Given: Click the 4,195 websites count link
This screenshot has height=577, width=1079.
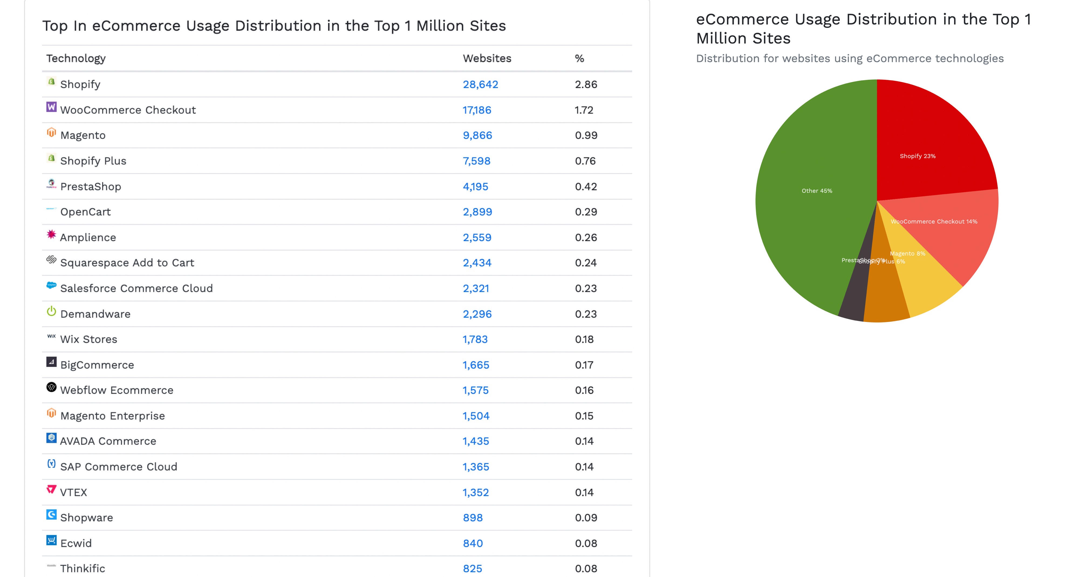Looking at the screenshot, I should pos(475,187).
